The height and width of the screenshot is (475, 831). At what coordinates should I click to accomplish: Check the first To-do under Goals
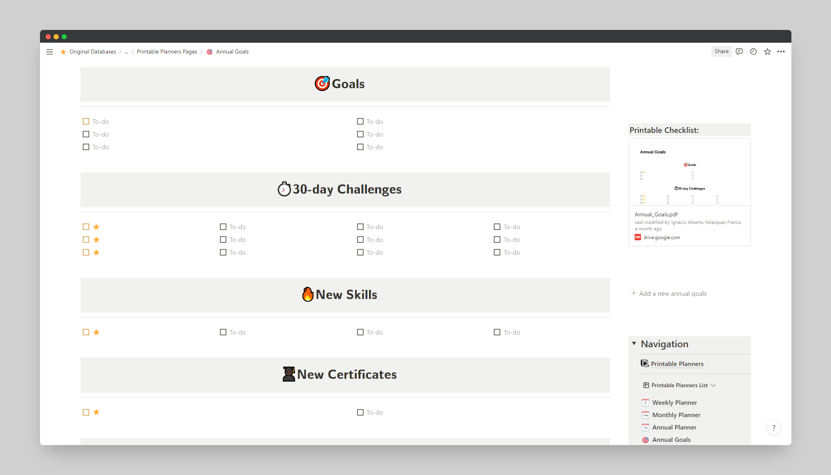click(x=86, y=121)
